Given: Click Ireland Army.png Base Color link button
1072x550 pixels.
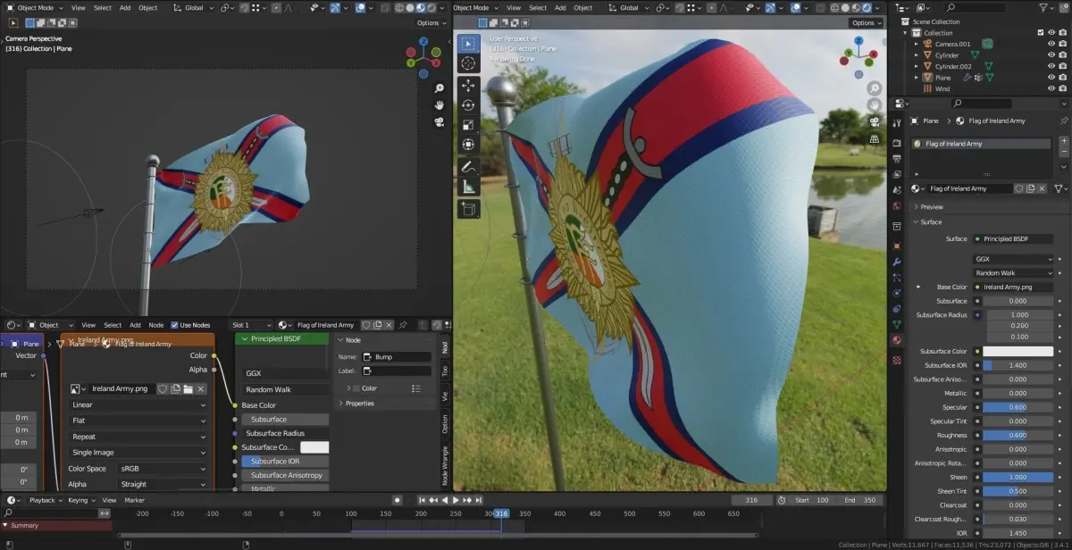Looking at the screenshot, I should point(1014,287).
